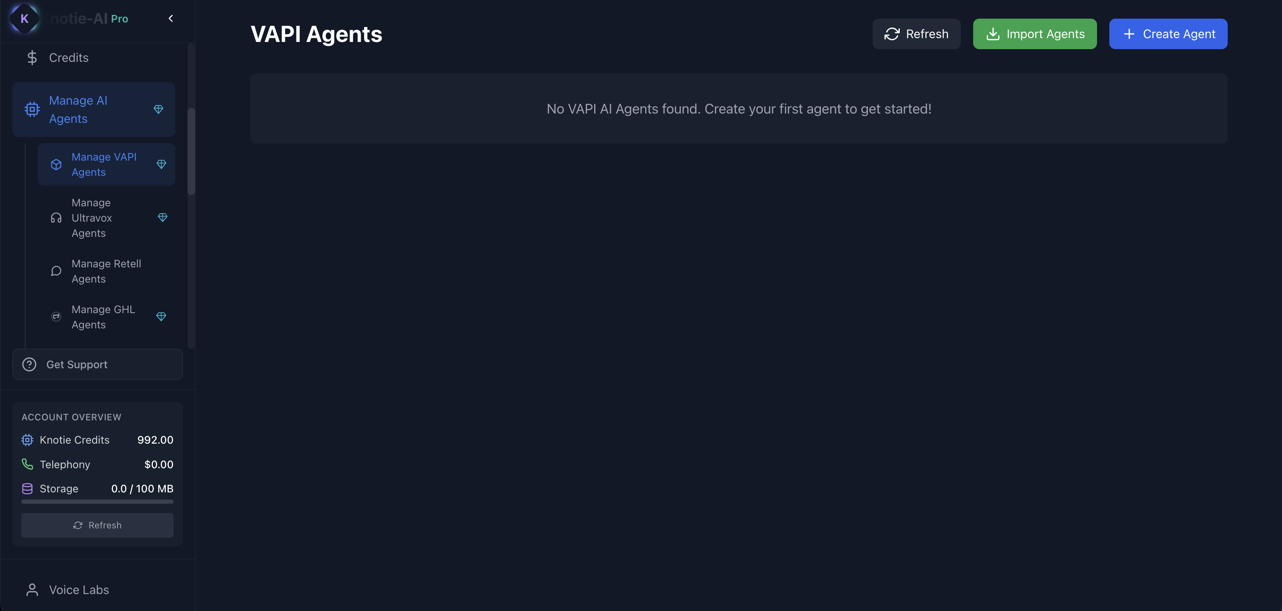Click the diamond badge on Manage VAPI Agents
This screenshot has height=611, width=1282.
(x=161, y=164)
